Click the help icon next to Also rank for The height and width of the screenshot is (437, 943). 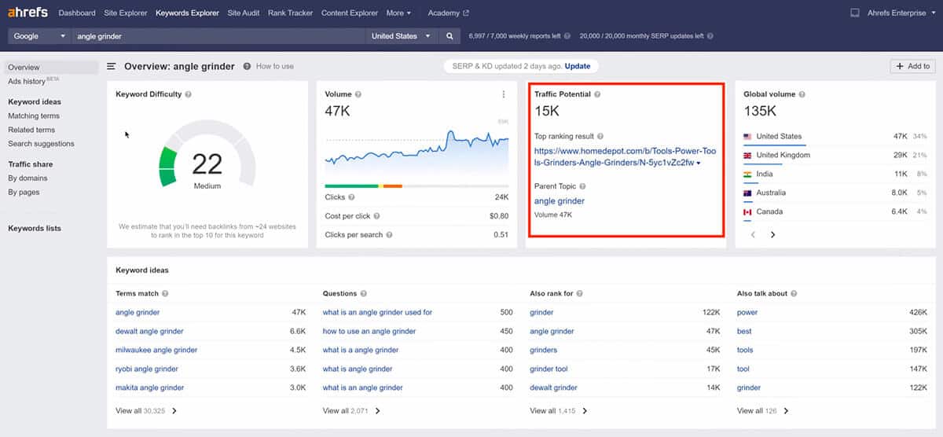(580, 293)
